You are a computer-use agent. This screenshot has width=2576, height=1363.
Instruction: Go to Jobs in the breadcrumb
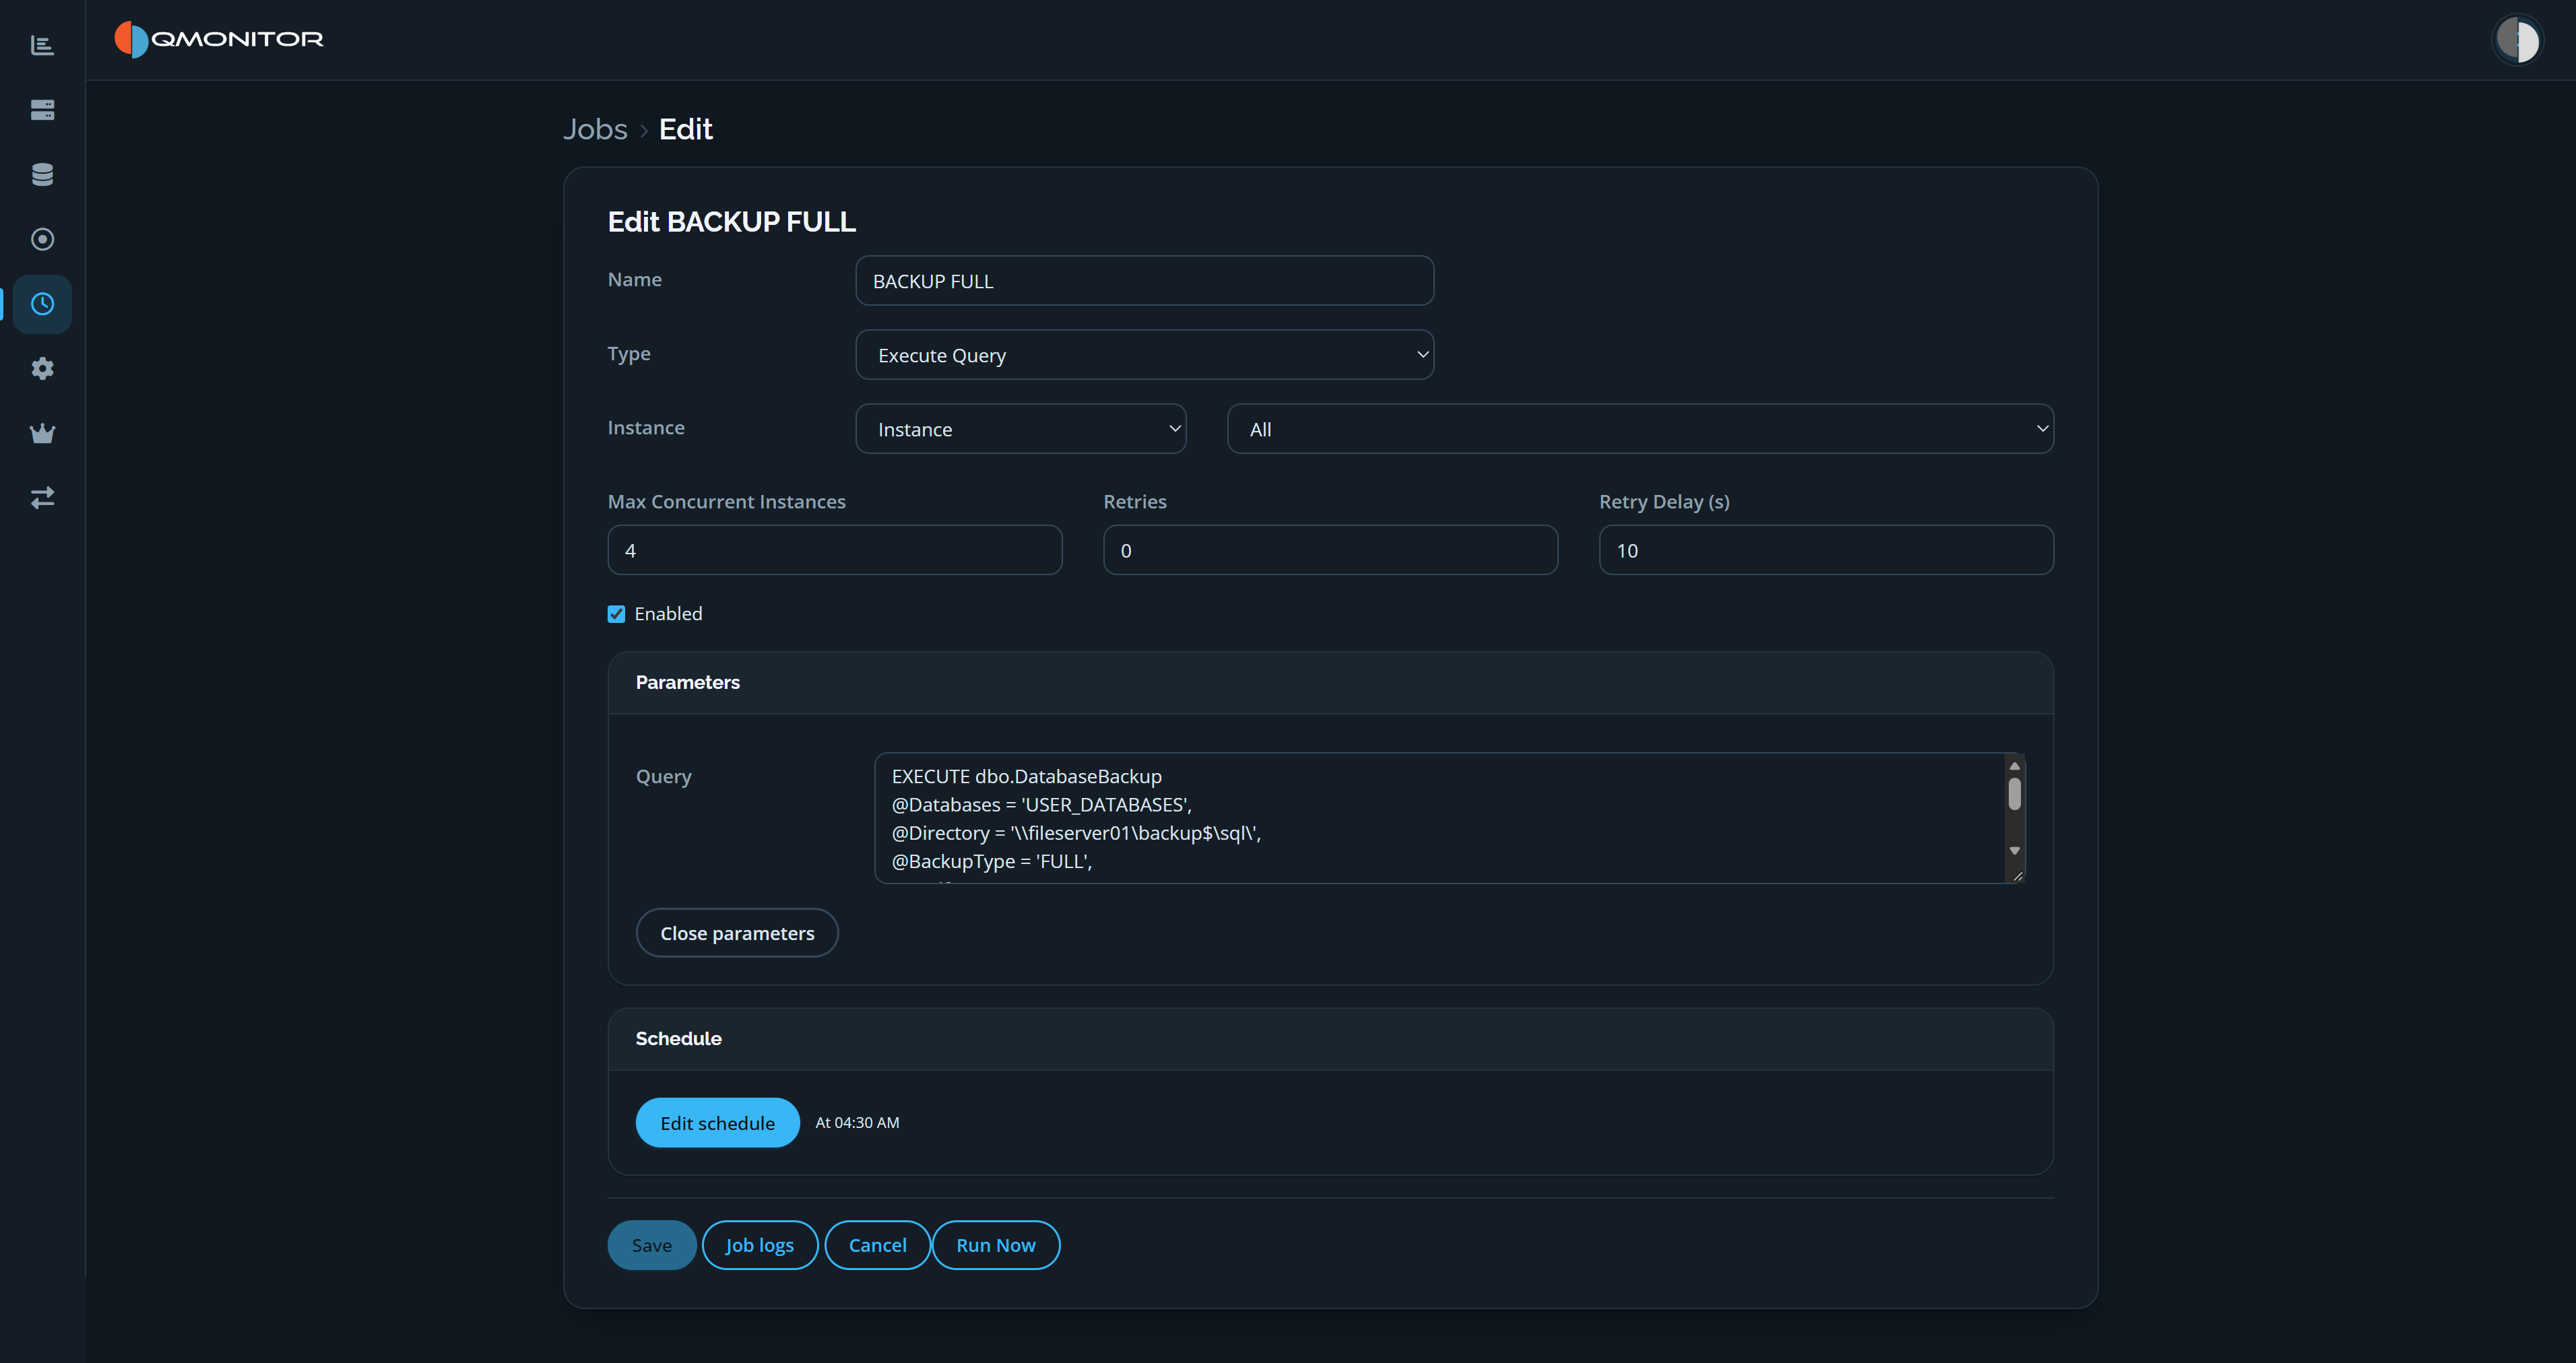(595, 129)
